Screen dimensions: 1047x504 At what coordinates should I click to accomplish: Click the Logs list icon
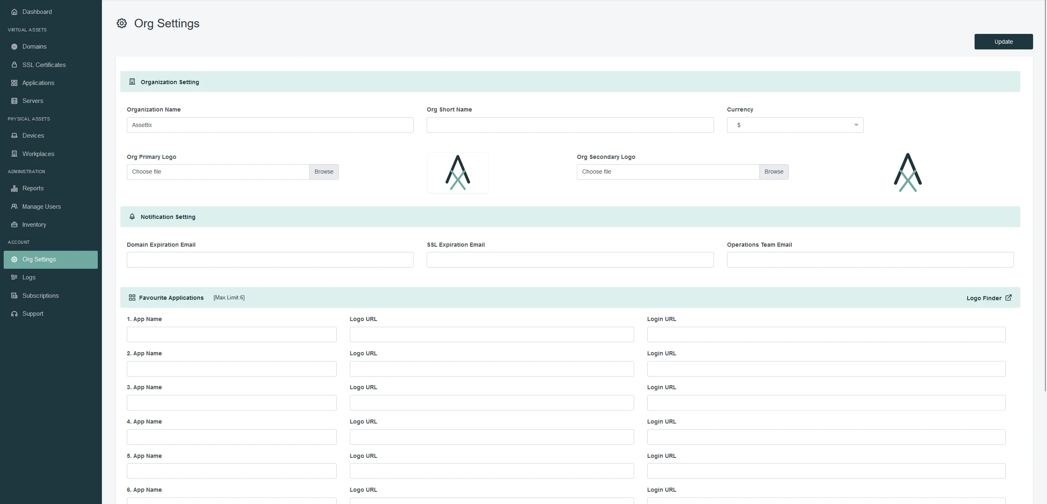coord(14,277)
